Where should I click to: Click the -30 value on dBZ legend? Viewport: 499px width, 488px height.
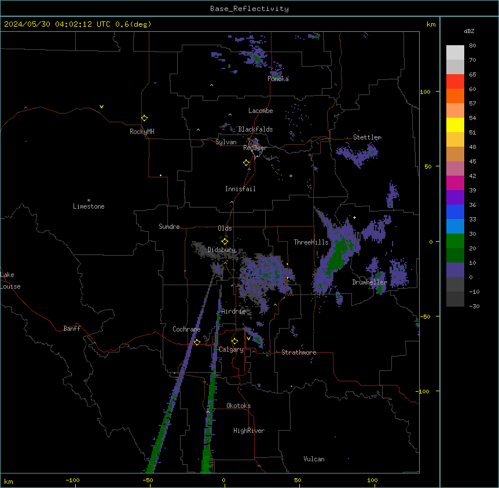(x=474, y=307)
